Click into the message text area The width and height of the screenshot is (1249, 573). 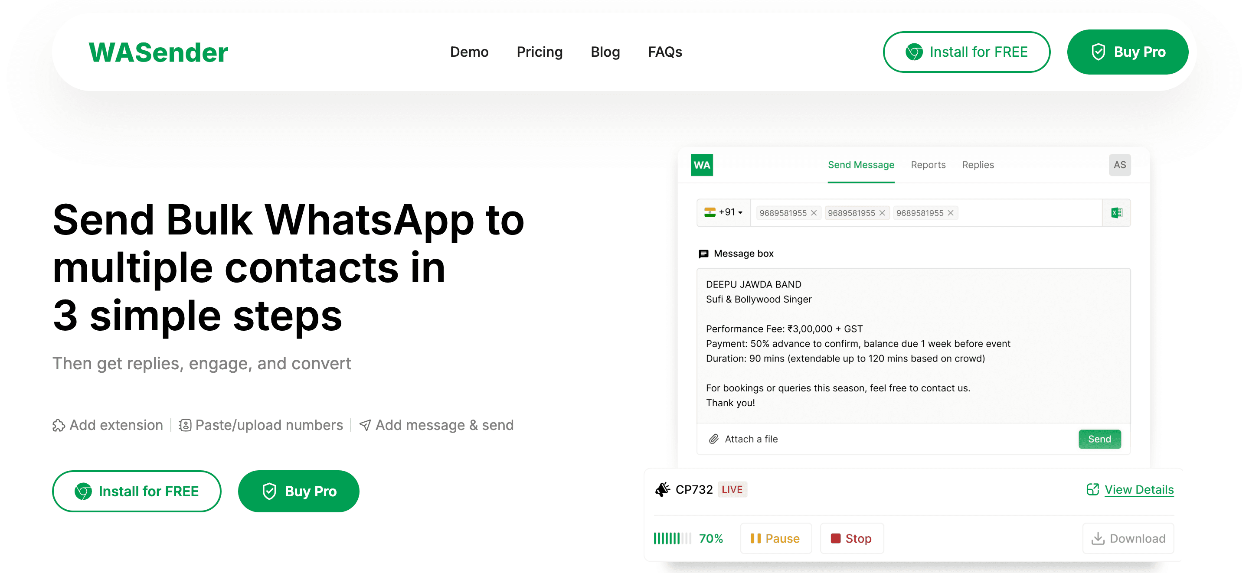tap(913, 345)
